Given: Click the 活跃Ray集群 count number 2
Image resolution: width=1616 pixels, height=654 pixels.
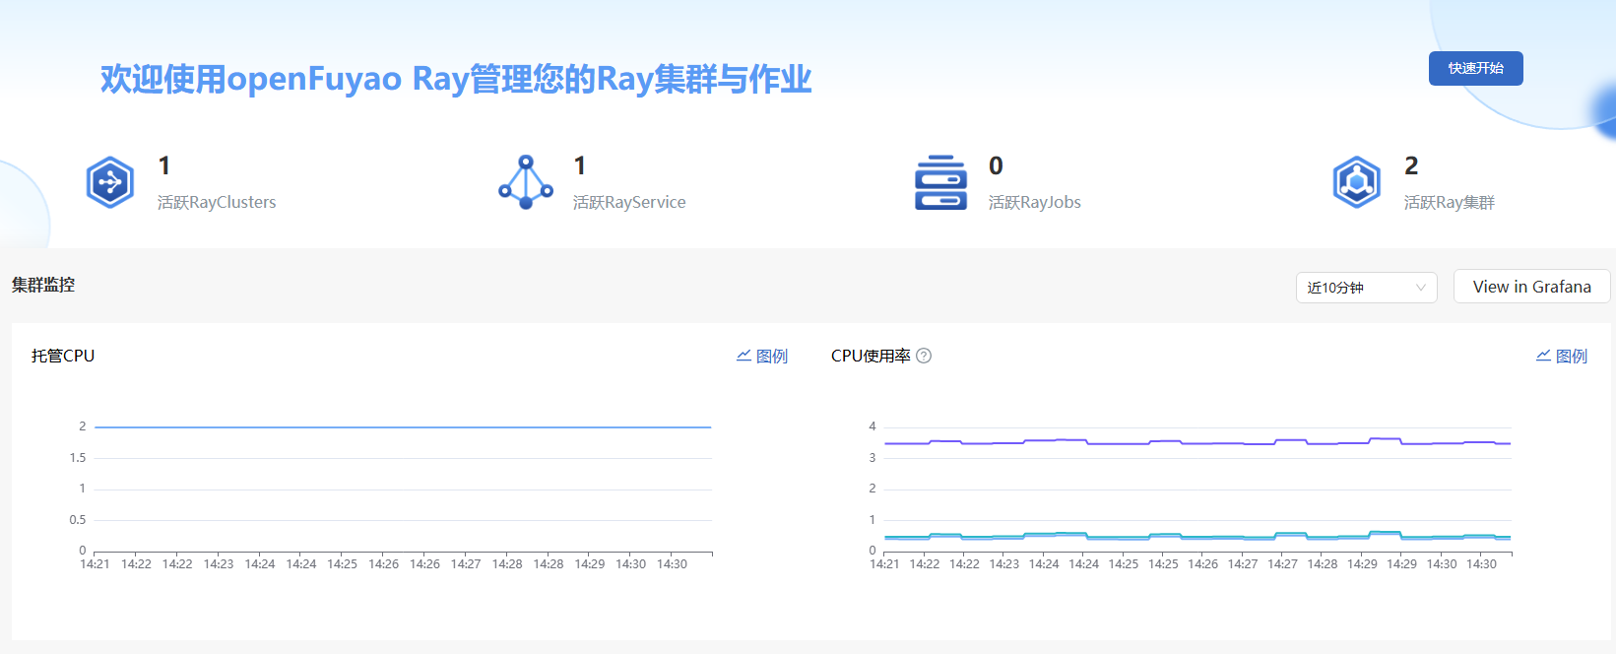Looking at the screenshot, I should pyautogui.click(x=1411, y=165).
